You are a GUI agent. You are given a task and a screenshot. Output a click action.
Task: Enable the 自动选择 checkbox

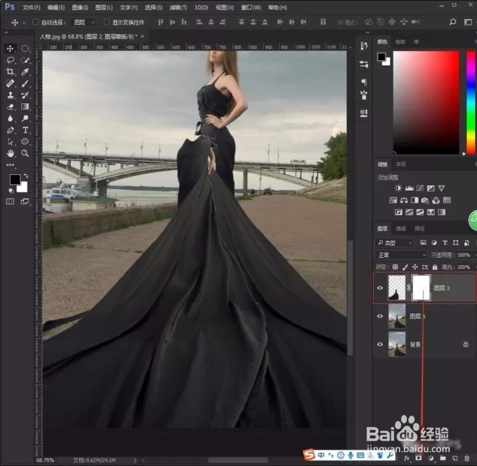pos(36,22)
